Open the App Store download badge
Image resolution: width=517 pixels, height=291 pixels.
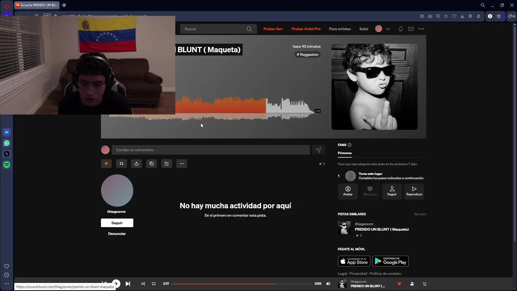click(354, 261)
